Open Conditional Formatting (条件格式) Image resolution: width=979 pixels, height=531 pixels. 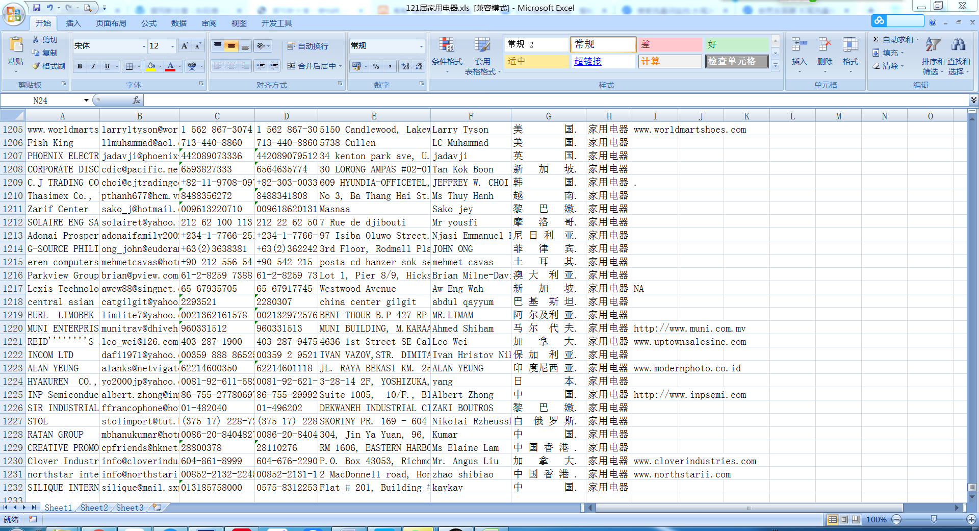click(447, 51)
